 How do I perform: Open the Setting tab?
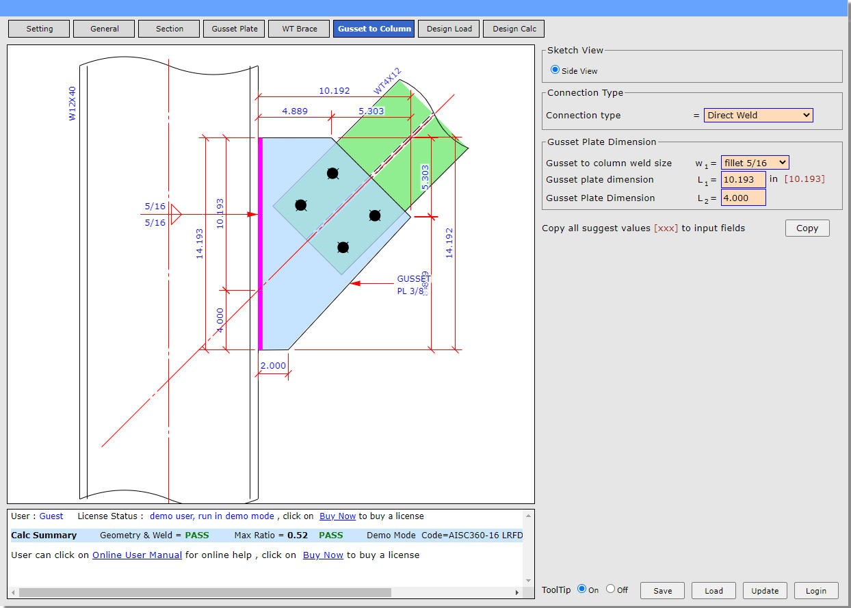point(40,29)
